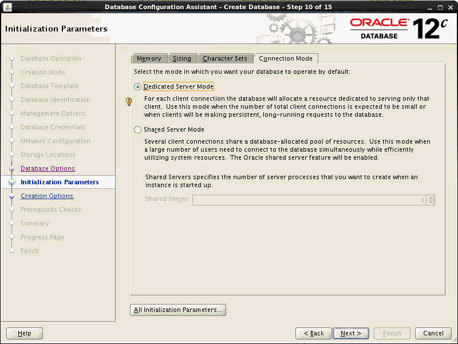Select the Connection Mode tab

point(286,59)
